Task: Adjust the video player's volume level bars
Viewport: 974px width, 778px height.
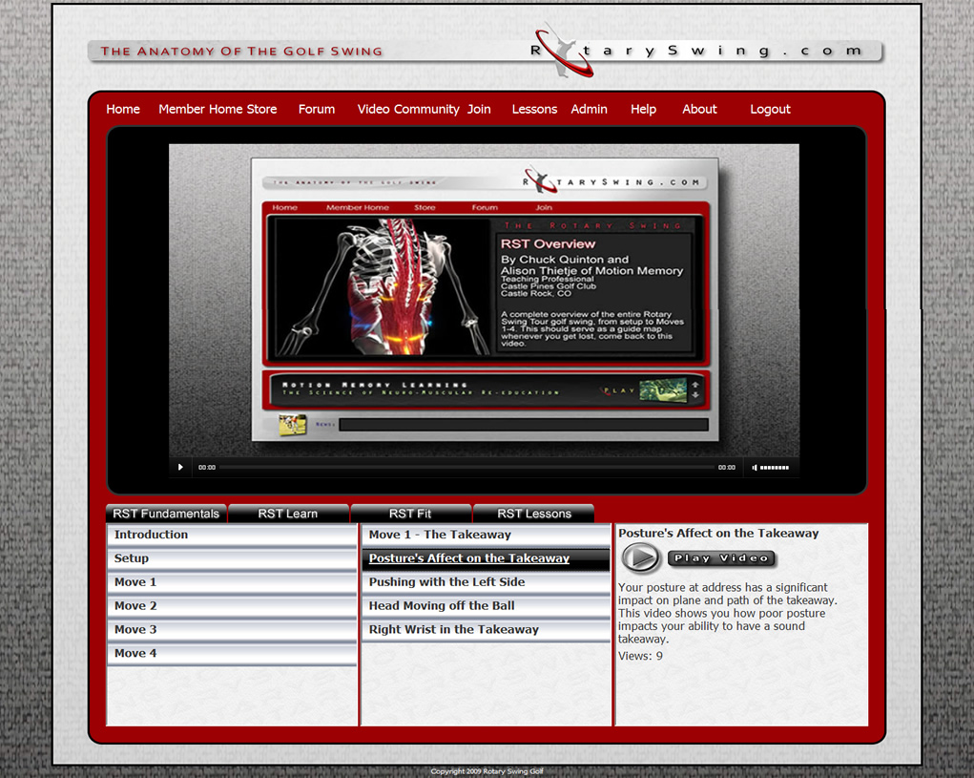Action: tap(775, 468)
